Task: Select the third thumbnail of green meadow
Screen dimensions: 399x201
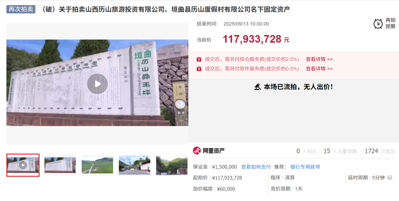Action: 97,165
